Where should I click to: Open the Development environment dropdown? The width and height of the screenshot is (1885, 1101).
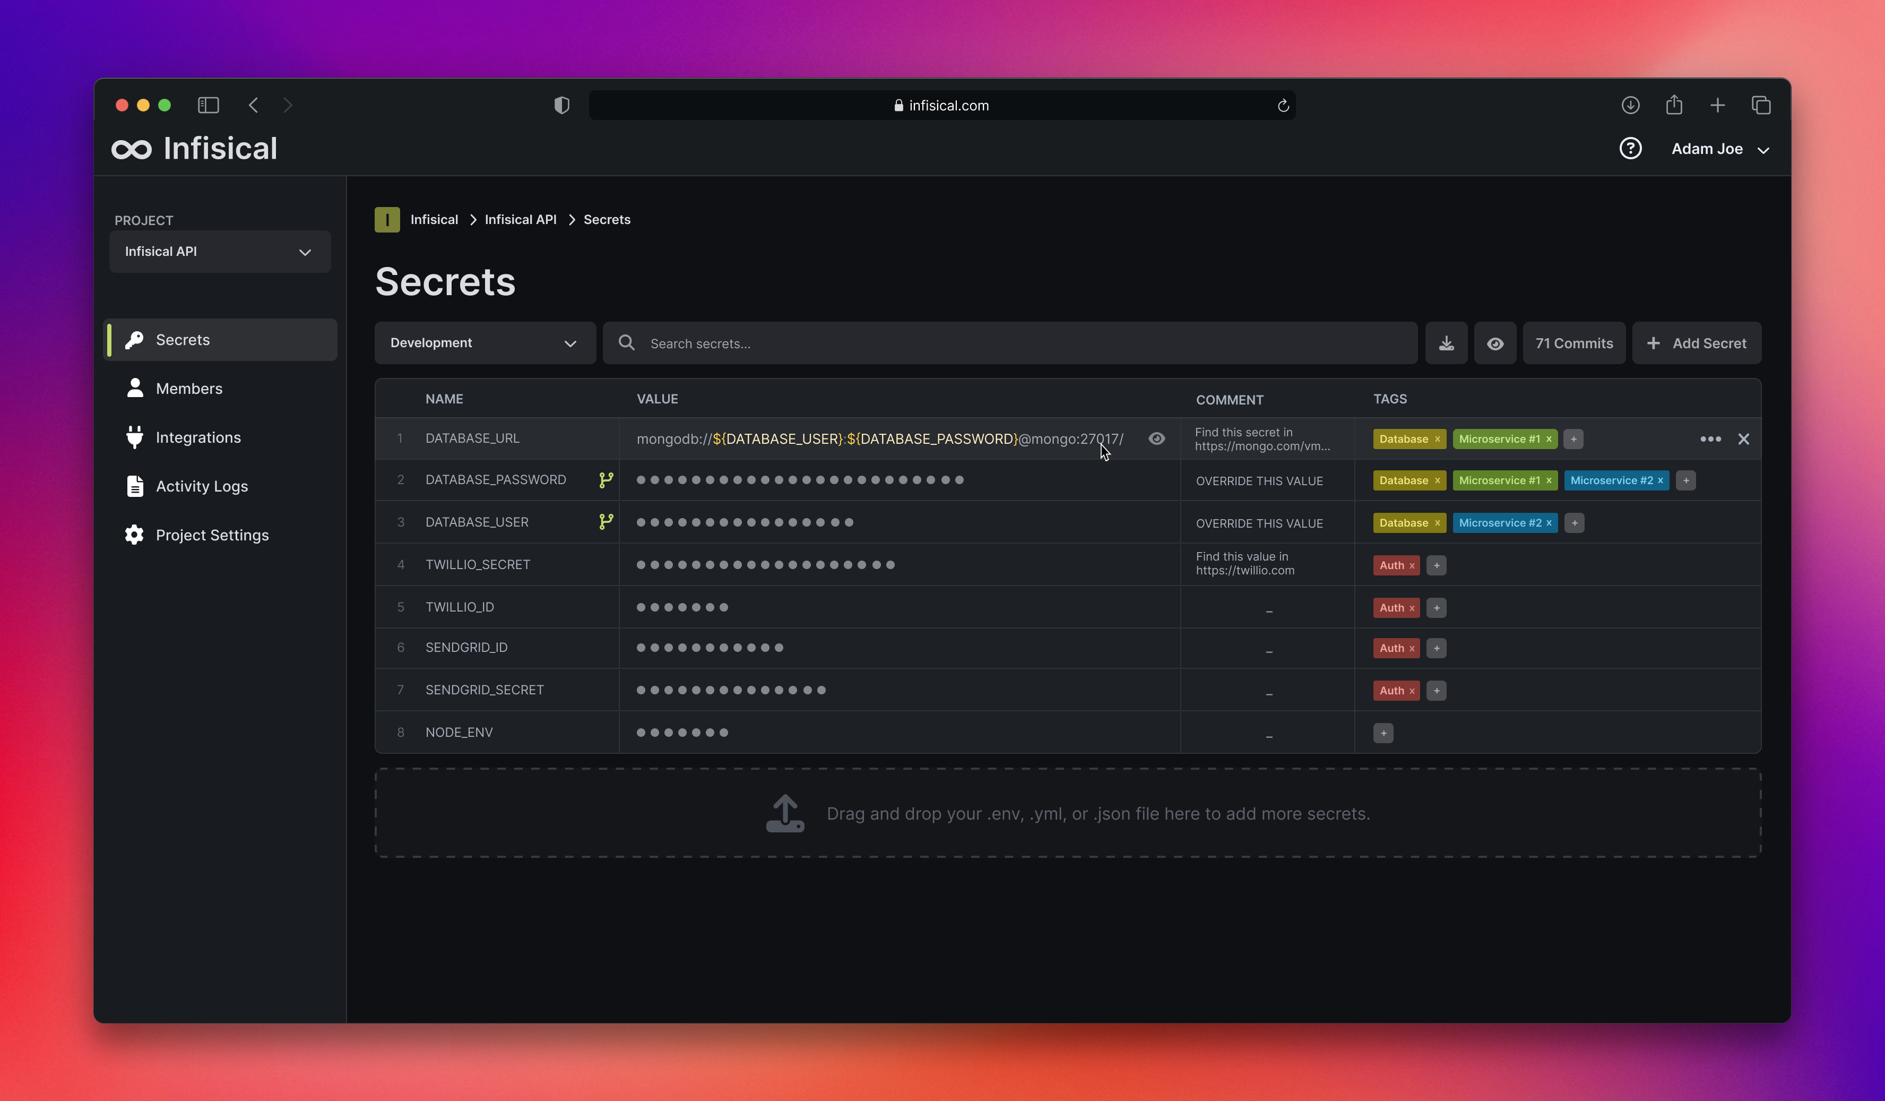tap(484, 343)
